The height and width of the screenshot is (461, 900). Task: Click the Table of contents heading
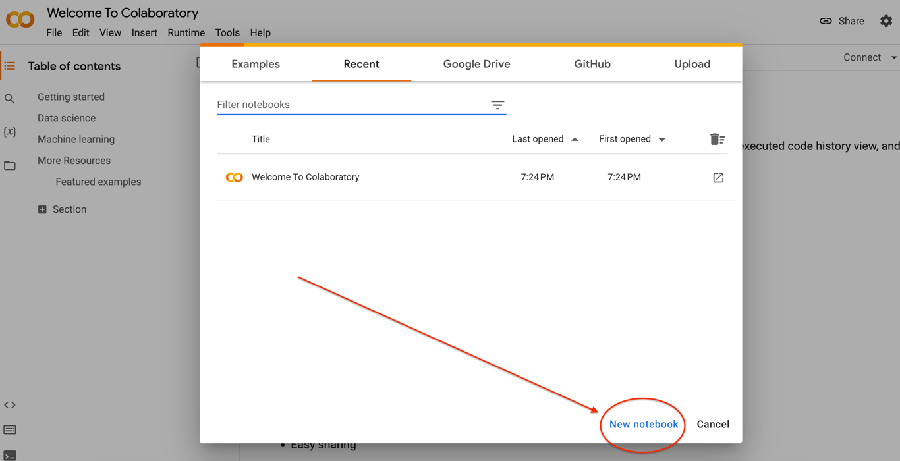[74, 66]
